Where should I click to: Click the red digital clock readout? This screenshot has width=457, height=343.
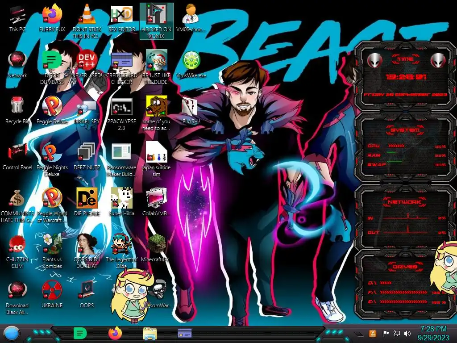pos(406,77)
